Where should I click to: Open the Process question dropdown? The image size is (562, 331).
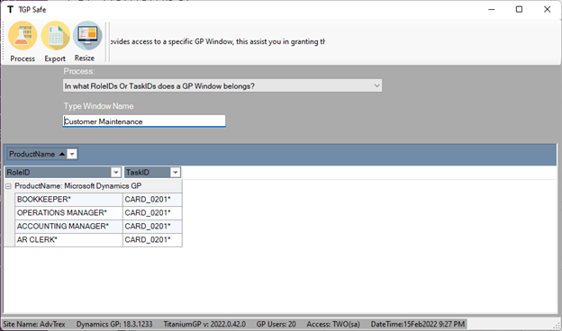(376, 85)
